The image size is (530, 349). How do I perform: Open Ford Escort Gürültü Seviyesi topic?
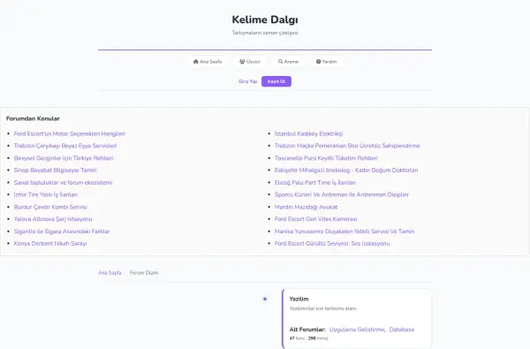click(332, 244)
